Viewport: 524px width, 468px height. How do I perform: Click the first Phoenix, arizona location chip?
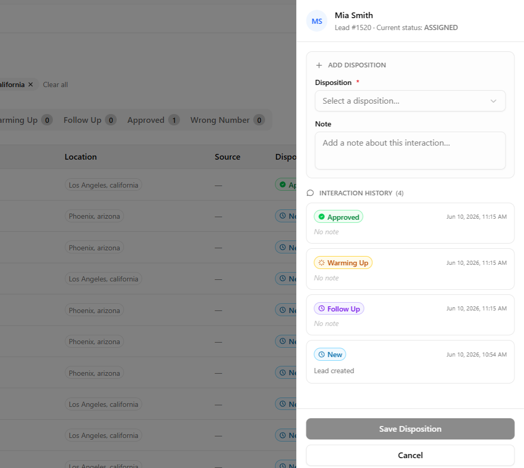click(94, 216)
